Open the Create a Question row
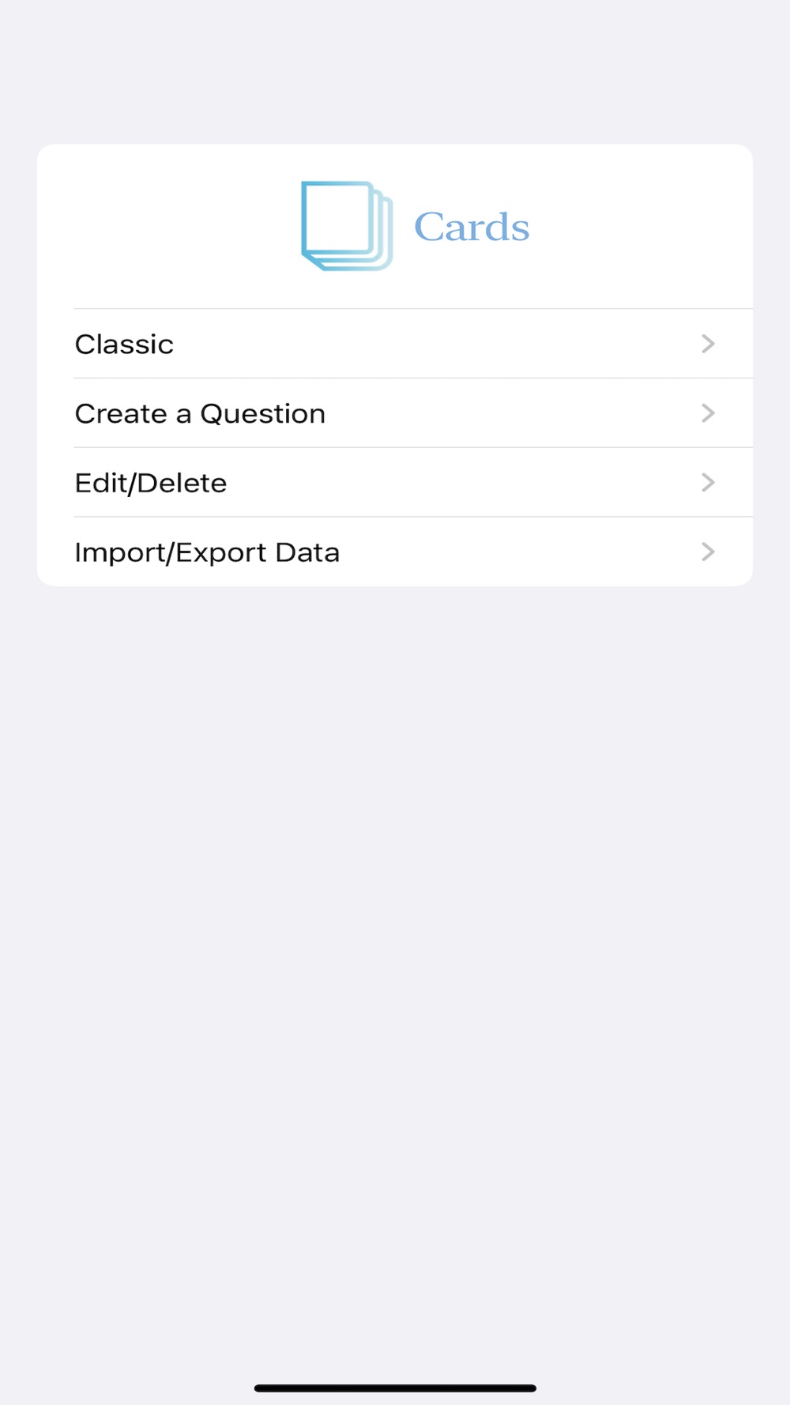 [395, 413]
